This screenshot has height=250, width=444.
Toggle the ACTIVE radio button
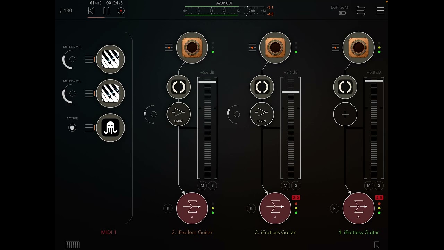tap(72, 128)
